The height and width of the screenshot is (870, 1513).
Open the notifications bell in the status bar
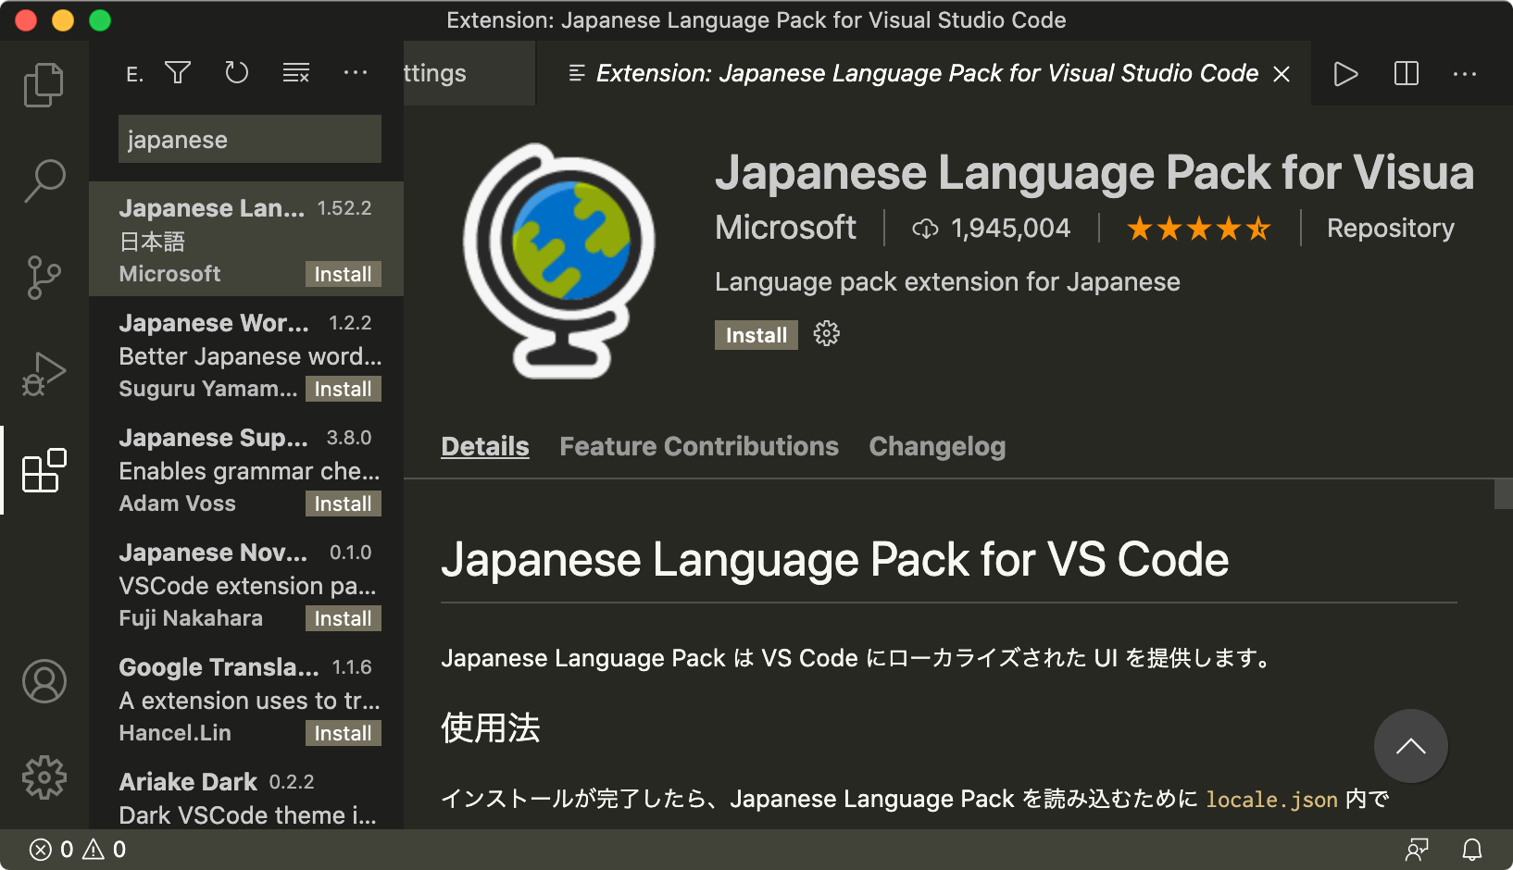pyautogui.click(x=1471, y=848)
